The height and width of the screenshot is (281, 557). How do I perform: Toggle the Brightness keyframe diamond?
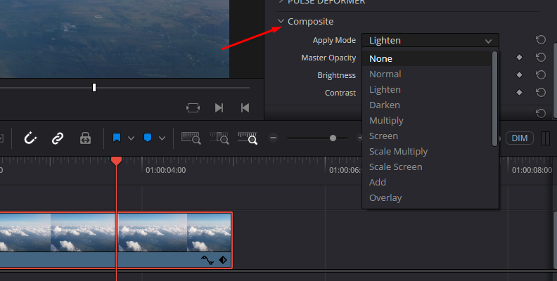click(520, 74)
